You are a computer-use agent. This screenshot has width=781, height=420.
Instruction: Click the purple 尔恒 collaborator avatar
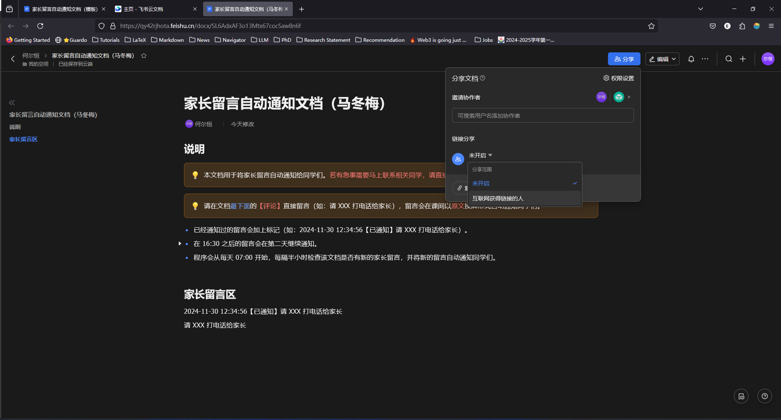click(601, 97)
